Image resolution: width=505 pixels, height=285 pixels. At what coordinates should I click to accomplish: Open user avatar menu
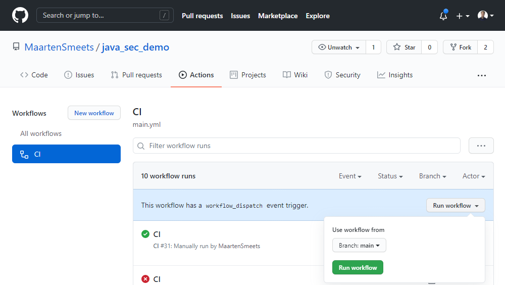click(486, 15)
